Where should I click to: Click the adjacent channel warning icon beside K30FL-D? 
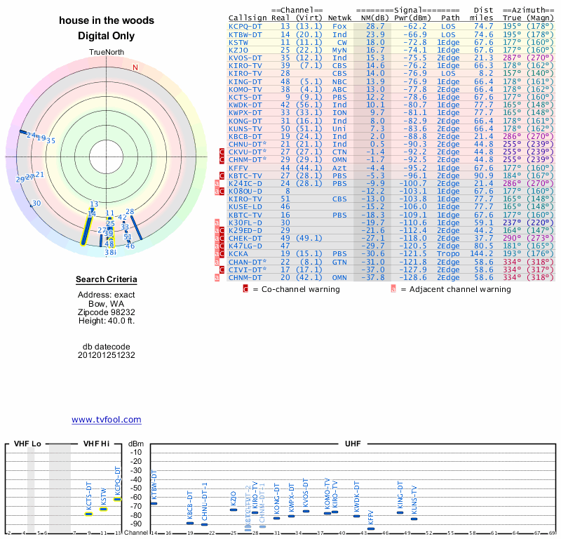point(217,222)
